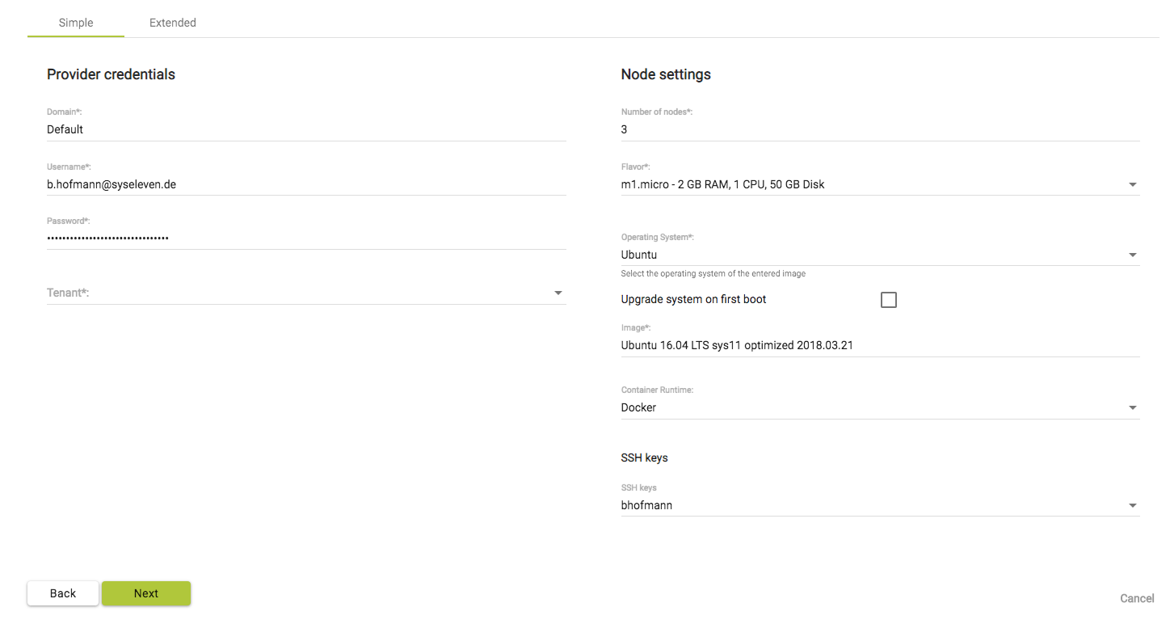Select the Operating System field showing Ubuntu
This screenshot has height=620, width=1170.
click(808, 254)
